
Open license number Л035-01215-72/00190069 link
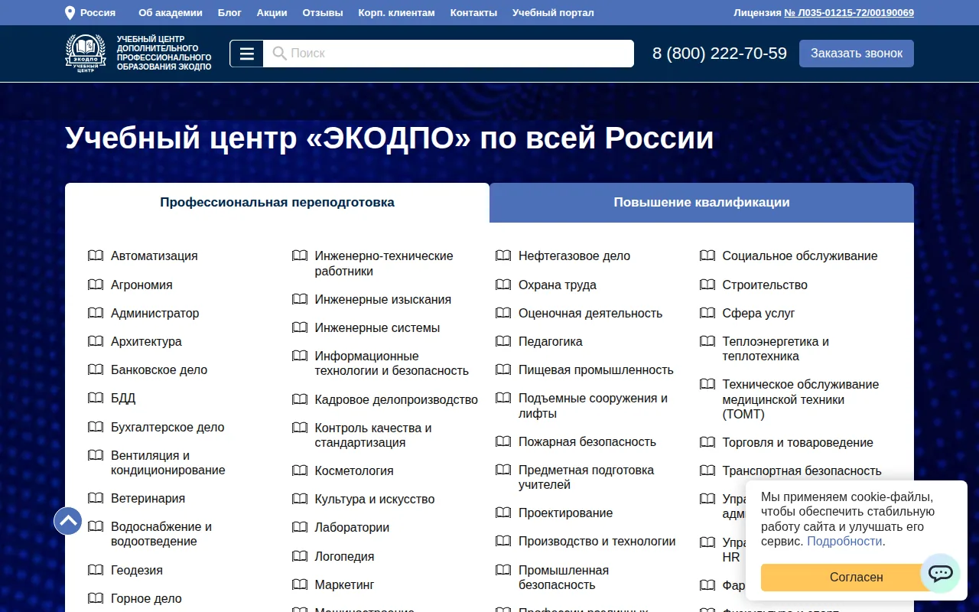tap(849, 13)
